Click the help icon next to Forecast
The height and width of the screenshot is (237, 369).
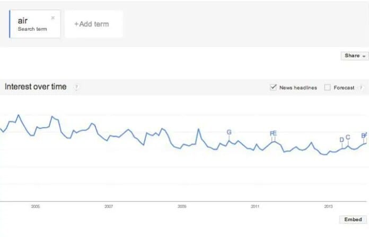(361, 88)
